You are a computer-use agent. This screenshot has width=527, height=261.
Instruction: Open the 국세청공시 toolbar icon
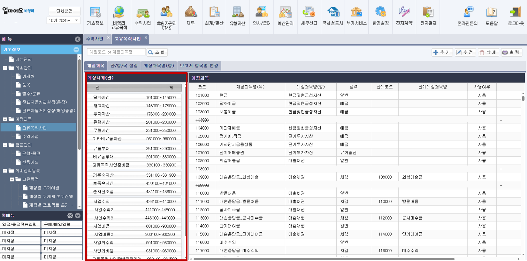[333, 16]
